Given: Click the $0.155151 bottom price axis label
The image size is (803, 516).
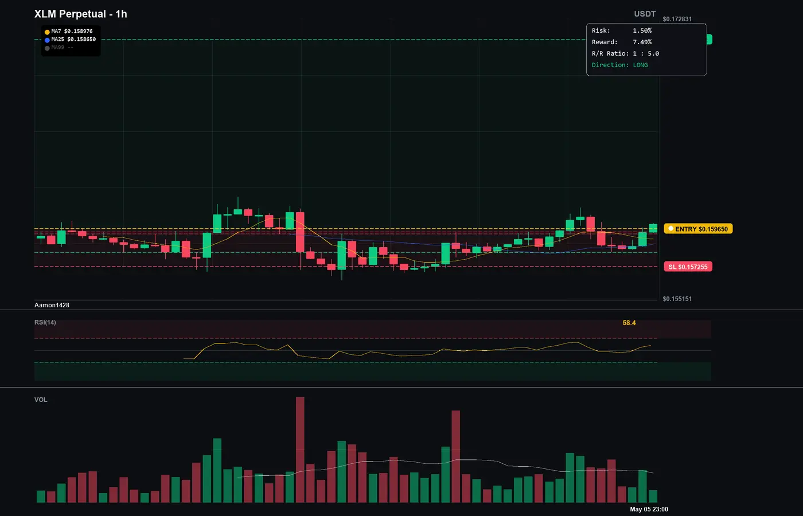Looking at the screenshot, I should coord(677,299).
